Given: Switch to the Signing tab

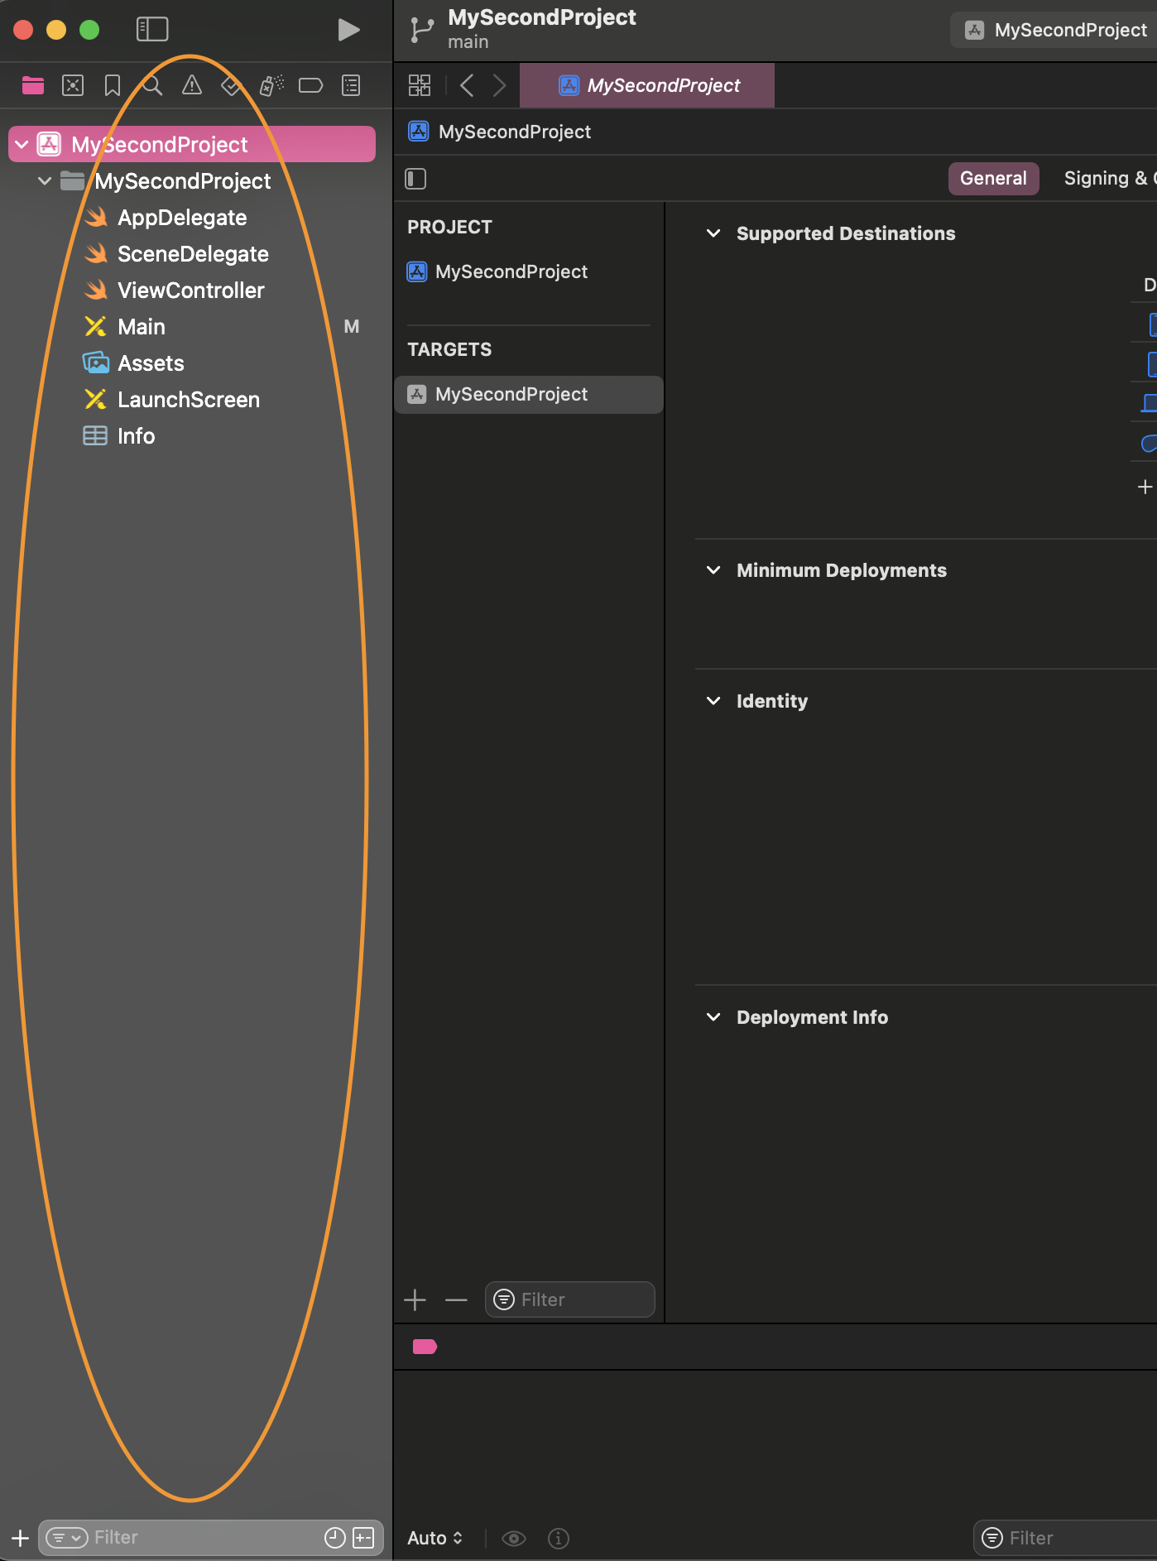Looking at the screenshot, I should (x=1109, y=179).
